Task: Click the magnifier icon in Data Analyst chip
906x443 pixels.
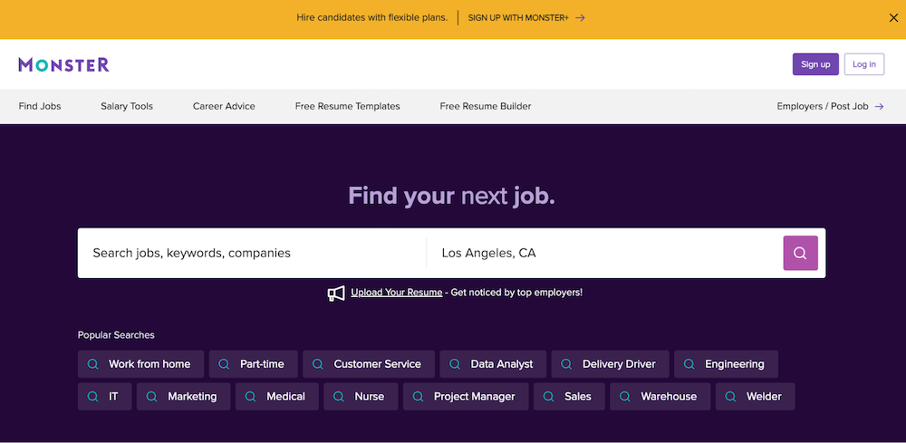Action: coord(455,364)
